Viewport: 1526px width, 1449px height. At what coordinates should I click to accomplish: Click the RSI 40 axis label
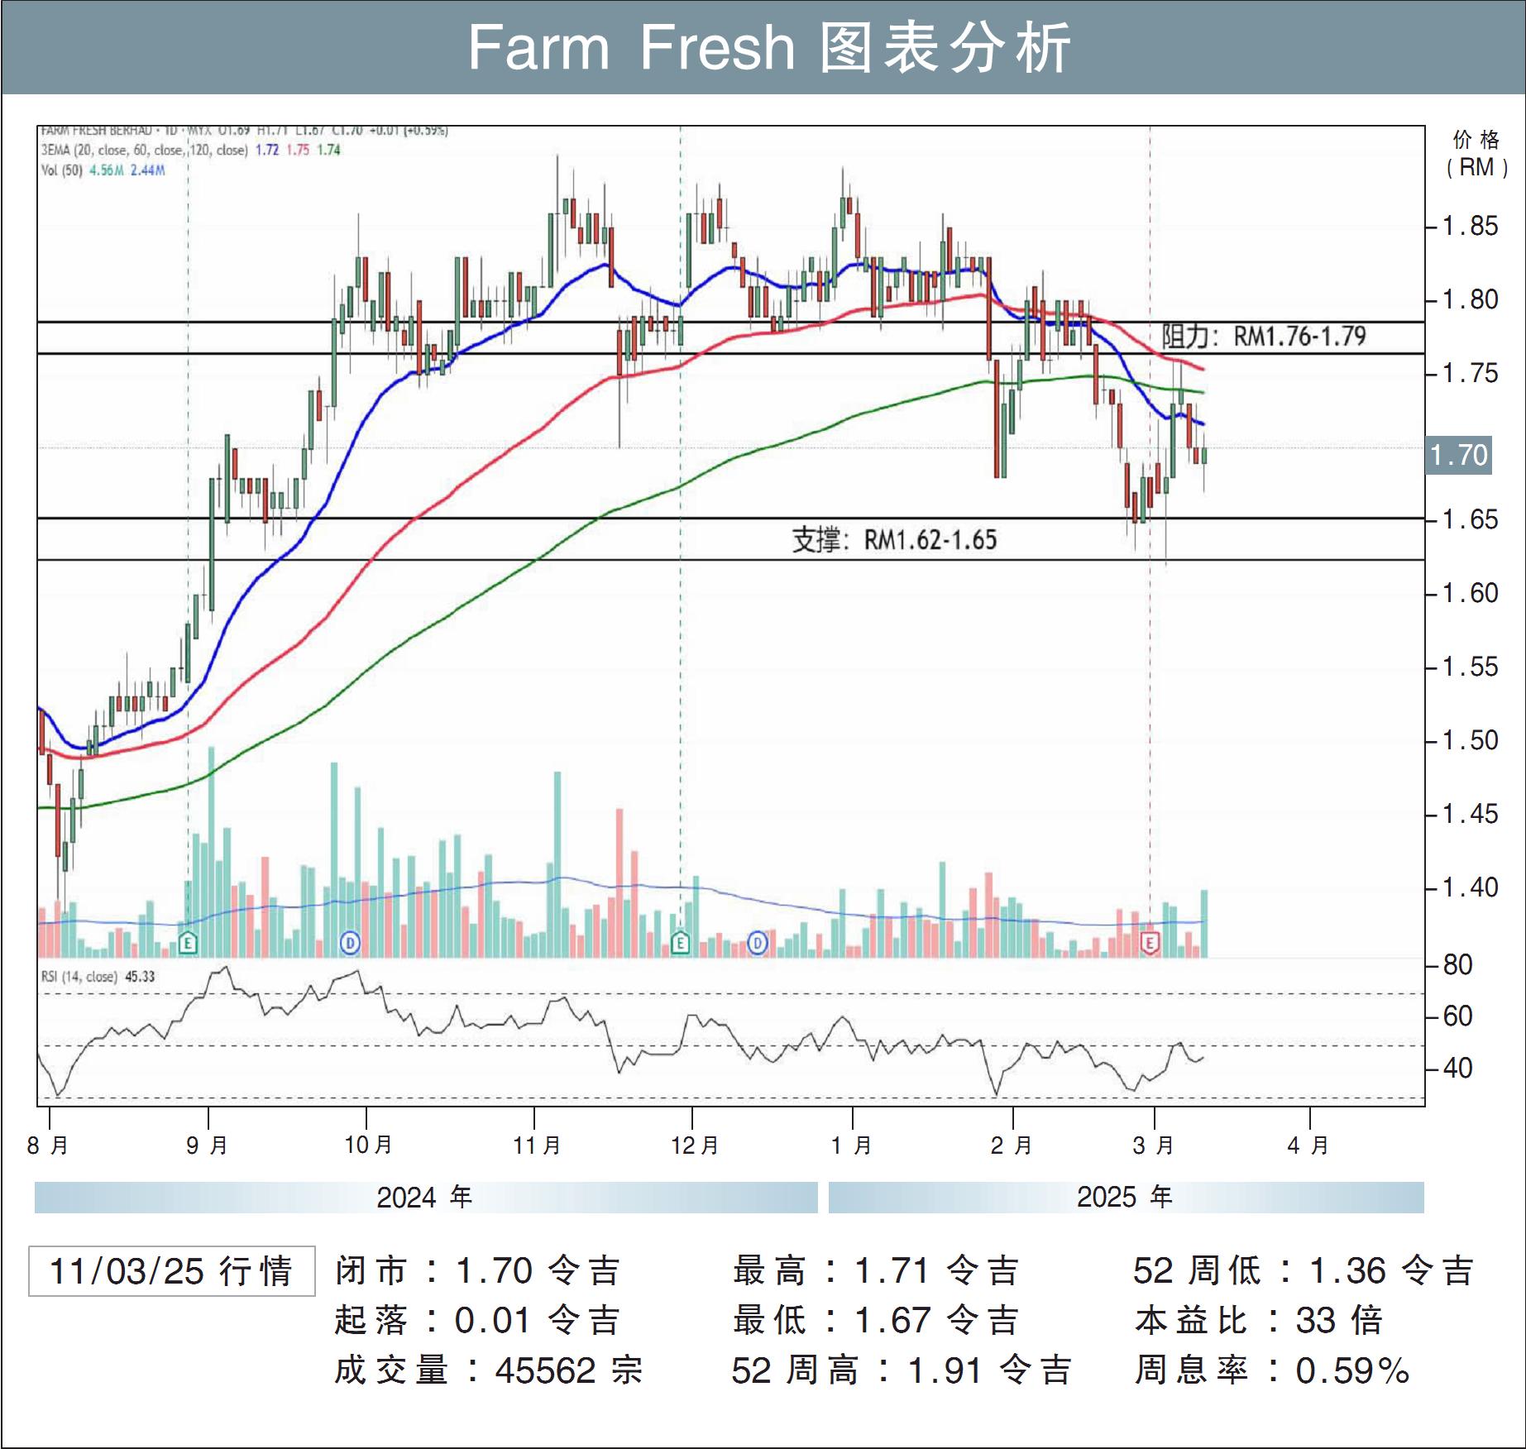1458,1068
